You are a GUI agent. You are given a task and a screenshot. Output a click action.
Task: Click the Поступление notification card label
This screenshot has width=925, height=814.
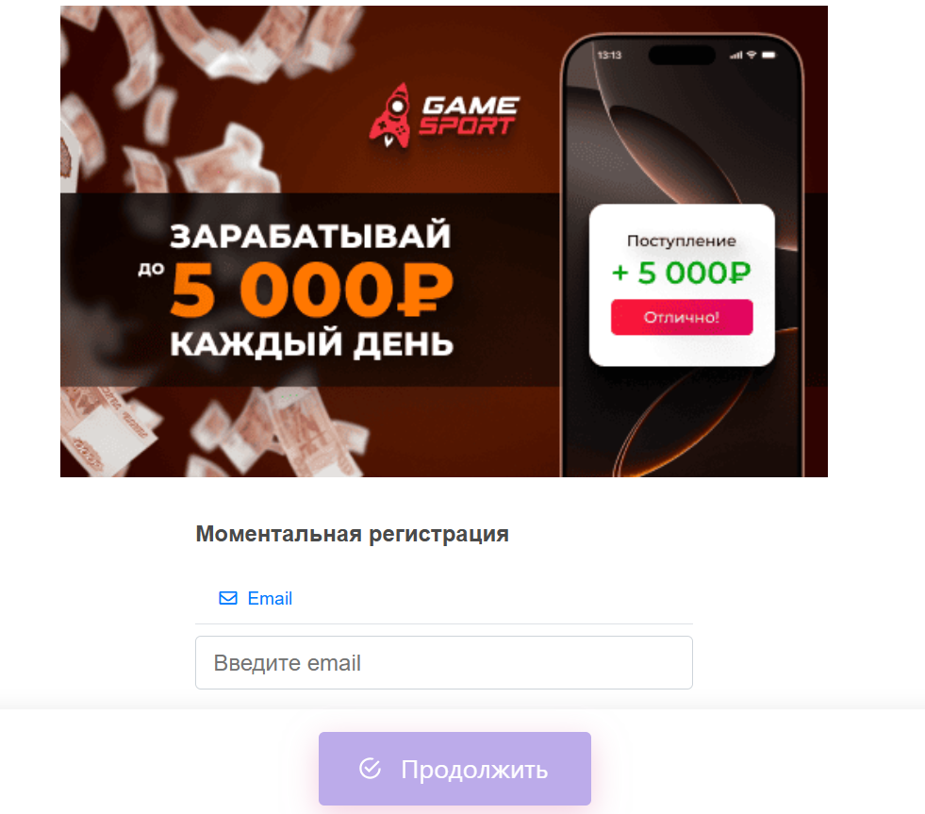tap(682, 241)
